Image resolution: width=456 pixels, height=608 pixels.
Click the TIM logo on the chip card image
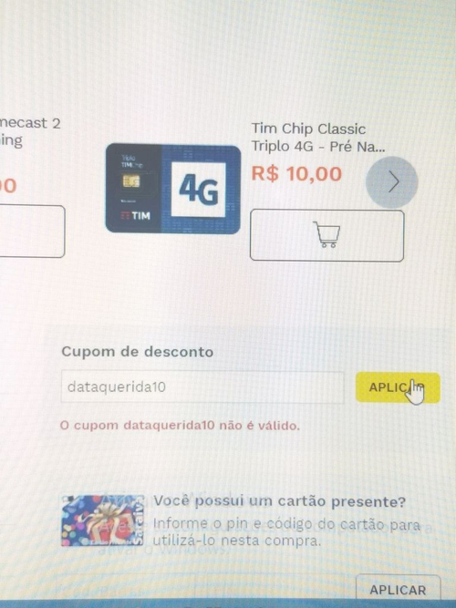pyautogui.click(x=136, y=216)
